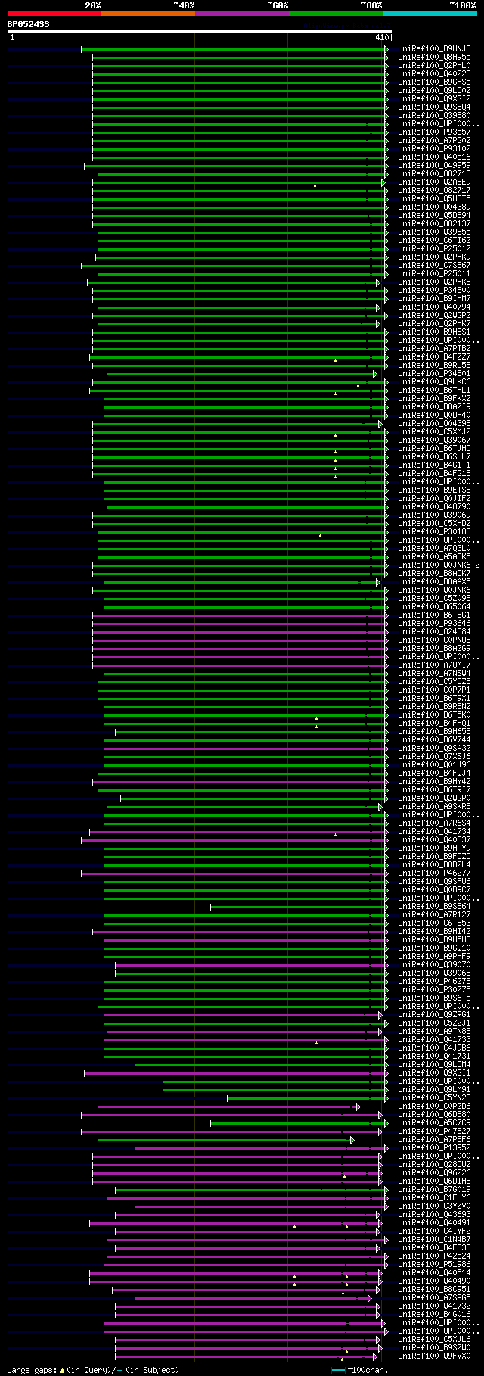Click the UniRef100_B9SB64 label
The image size is (484, 1376).
(x=434, y=907)
